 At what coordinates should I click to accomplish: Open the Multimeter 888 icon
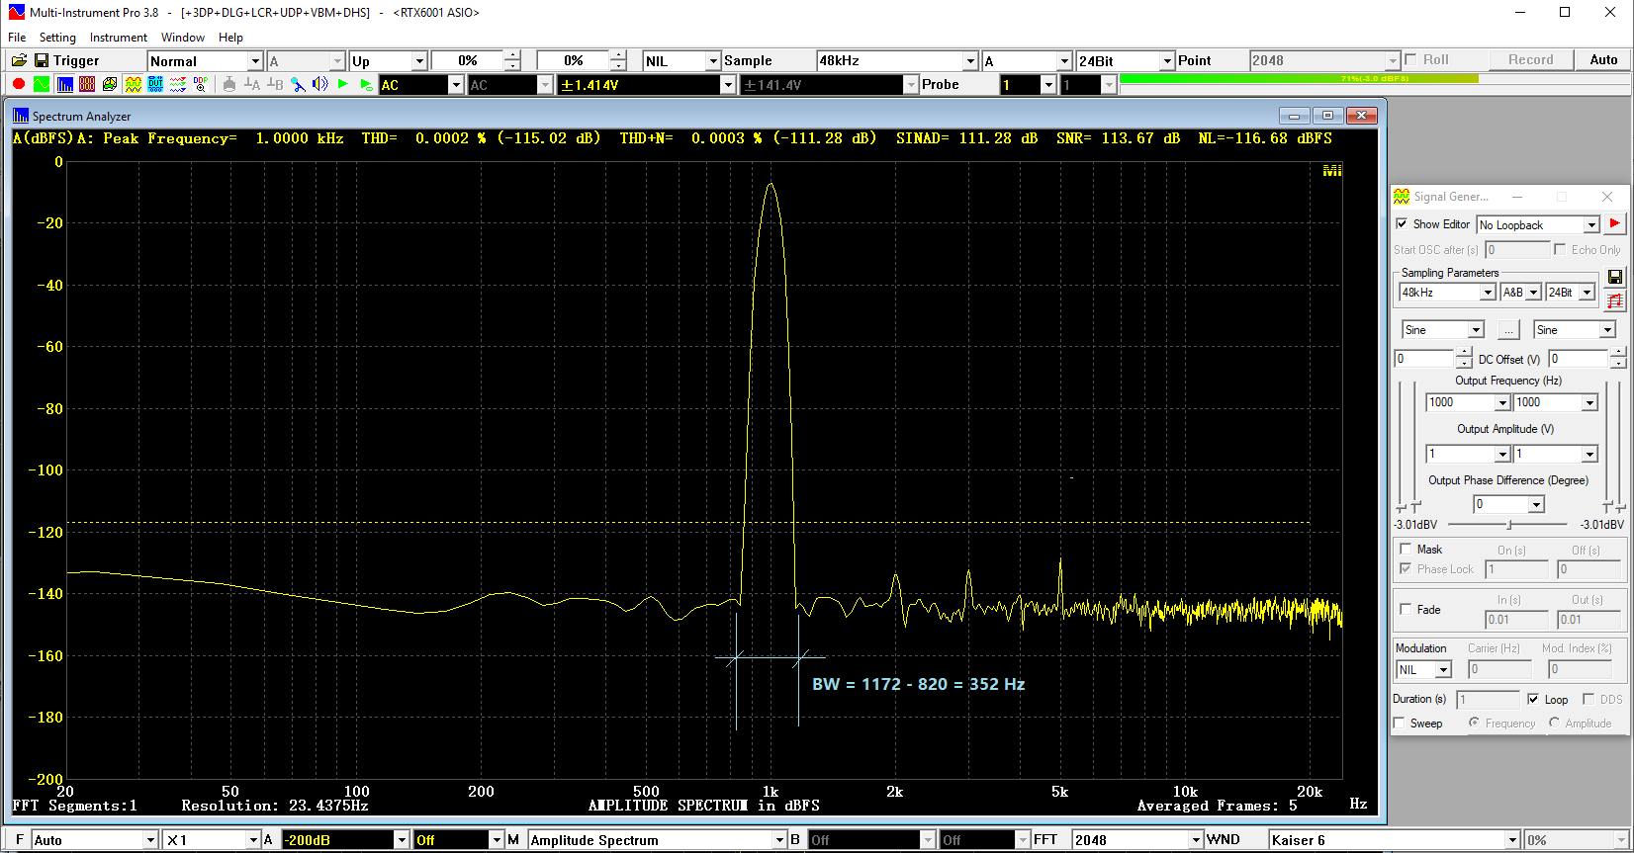coord(87,85)
